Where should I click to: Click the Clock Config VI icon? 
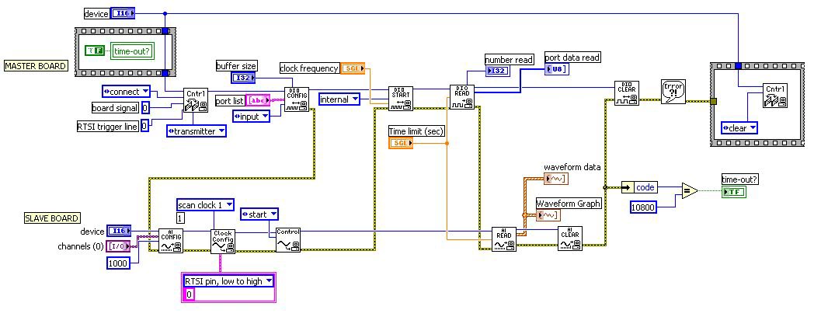223,241
